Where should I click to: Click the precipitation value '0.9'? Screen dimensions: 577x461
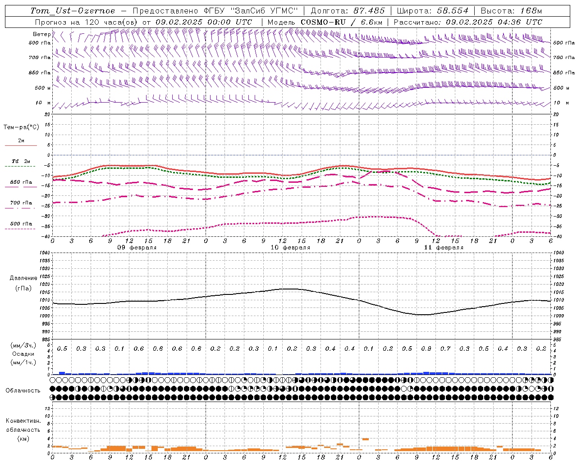(426, 349)
